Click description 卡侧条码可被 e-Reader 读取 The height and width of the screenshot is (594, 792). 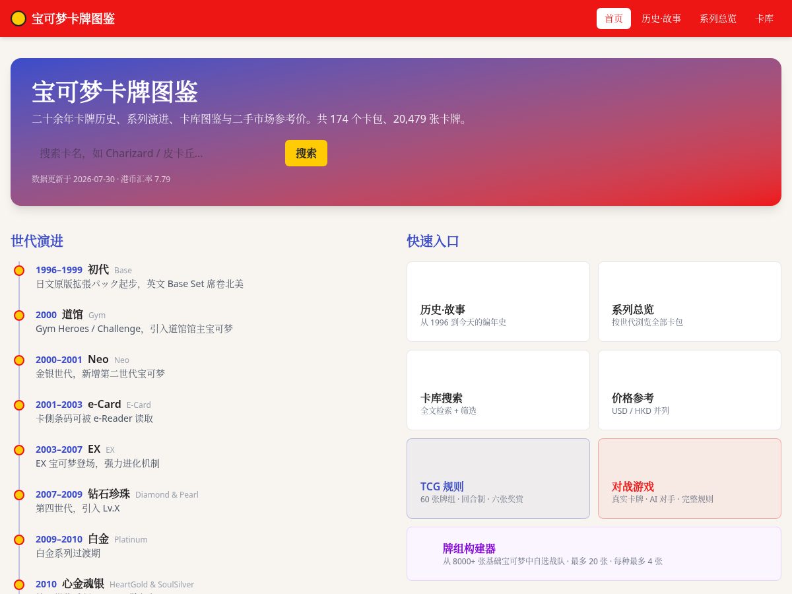click(x=94, y=418)
